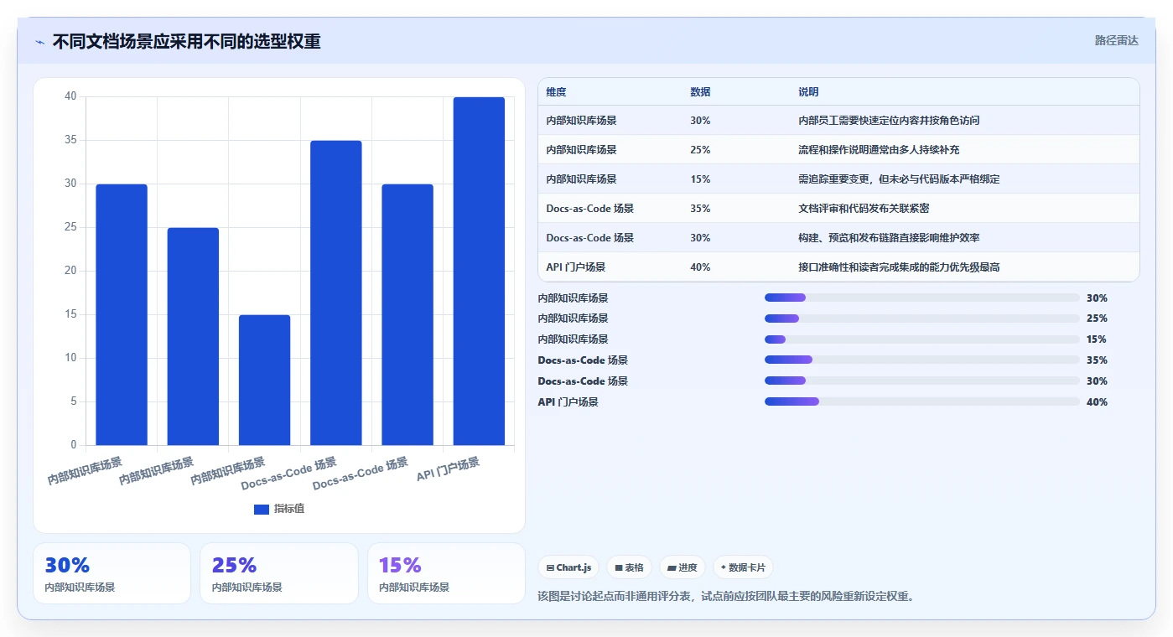1173x637 pixels.
Task: Click the Docs-as-Code chart bar reaching 35
Action: [x=335, y=293]
